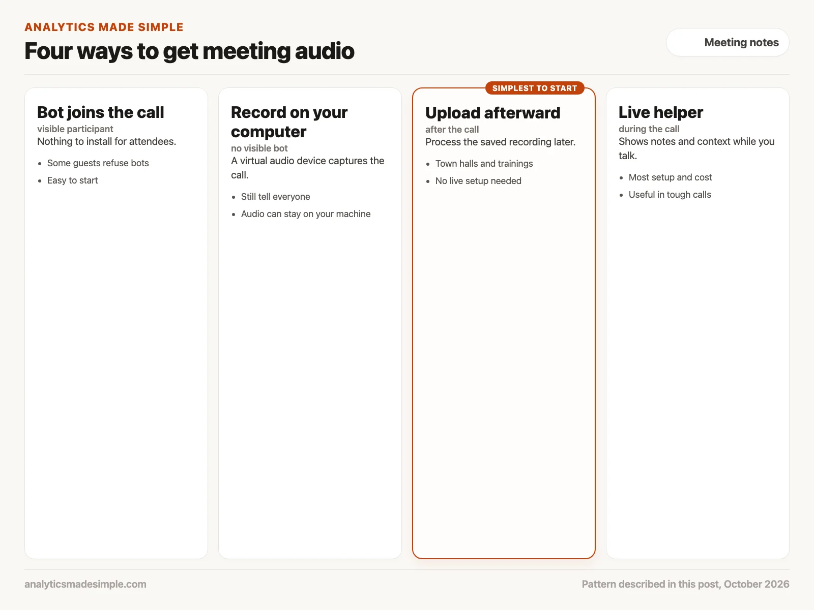Click the Bot joins the call heading
814x610 pixels.
click(101, 112)
